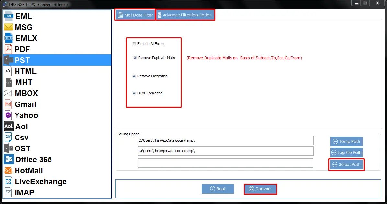Select the Csv format label
The width and height of the screenshot is (387, 204).
[x=21, y=138]
